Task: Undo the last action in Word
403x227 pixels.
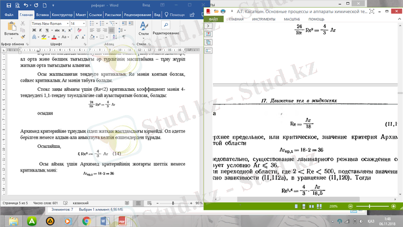Action: point(26,5)
